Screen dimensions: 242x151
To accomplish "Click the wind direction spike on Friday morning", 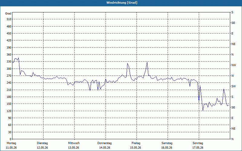I will [x=147, y=63].
